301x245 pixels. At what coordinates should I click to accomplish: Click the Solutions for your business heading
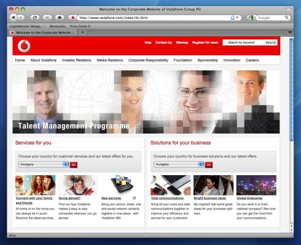click(181, 143)
